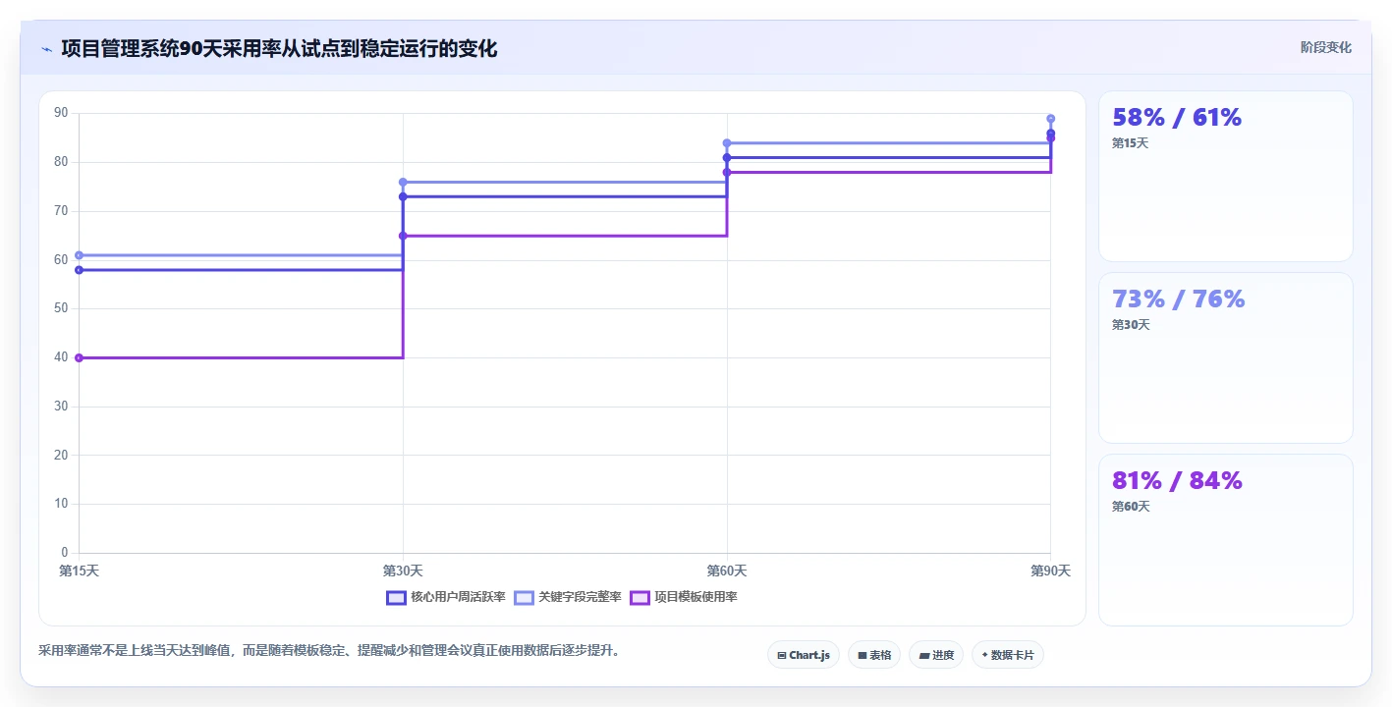Viewport: 1392px width, 707px height.
Task: Click the 项目模板使用率 data point at 第15天 (40)
Action: point(79,357)
